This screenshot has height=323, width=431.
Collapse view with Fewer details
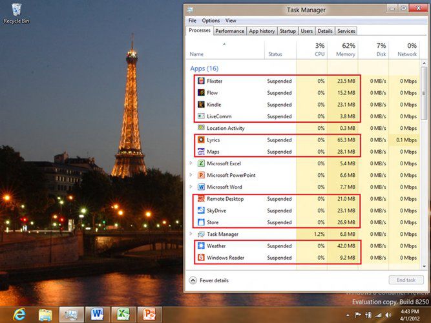(x=209, y=280)
